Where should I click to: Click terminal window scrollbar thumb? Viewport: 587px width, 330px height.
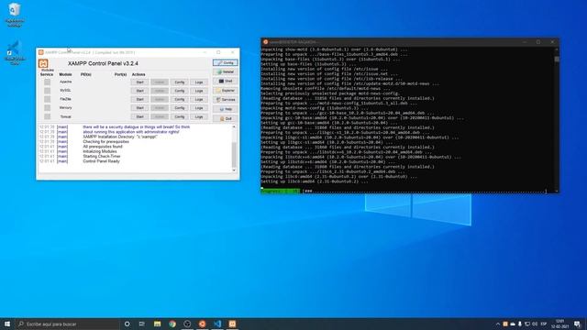tap(557, 59)
